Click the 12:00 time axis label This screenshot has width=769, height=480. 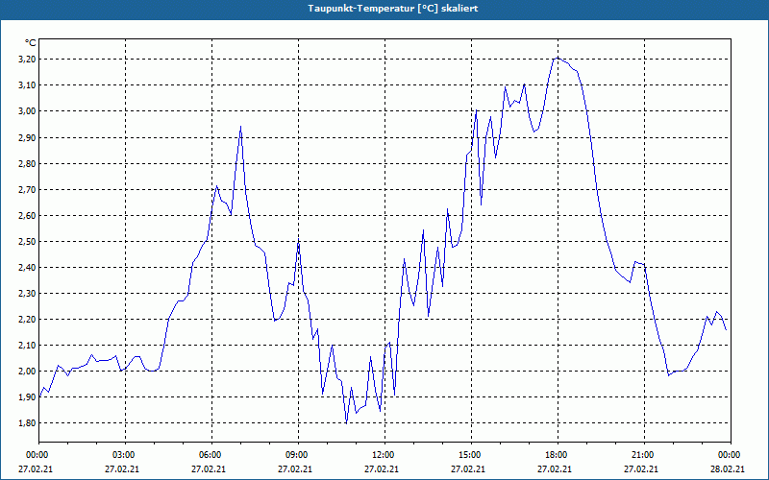click(384, 455)
